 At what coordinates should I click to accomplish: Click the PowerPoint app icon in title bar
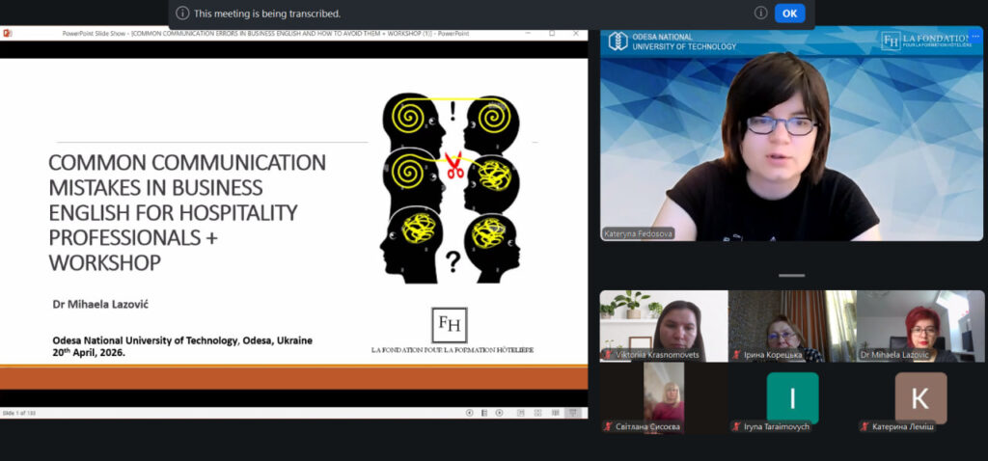(x=8, y=33)
